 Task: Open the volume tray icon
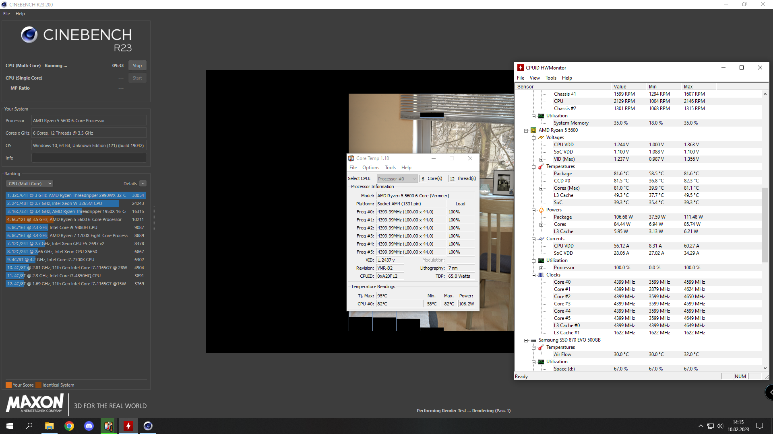(x=720, y=426)
